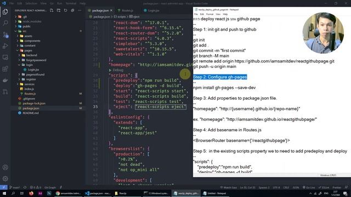Image resolution: width=351 pixels, height=197 pixels.
Task: Open Firefox from the taskbar
Action: 31,193
